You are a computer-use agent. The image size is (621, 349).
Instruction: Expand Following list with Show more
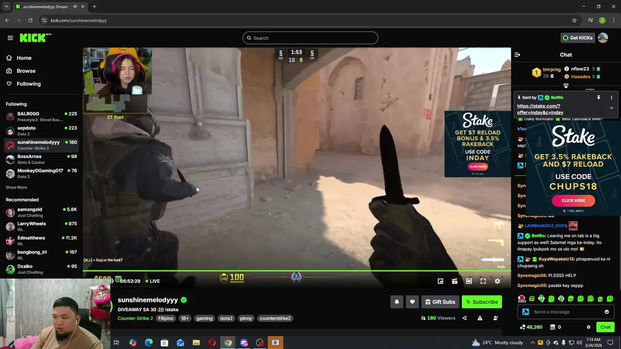(16, 187)
